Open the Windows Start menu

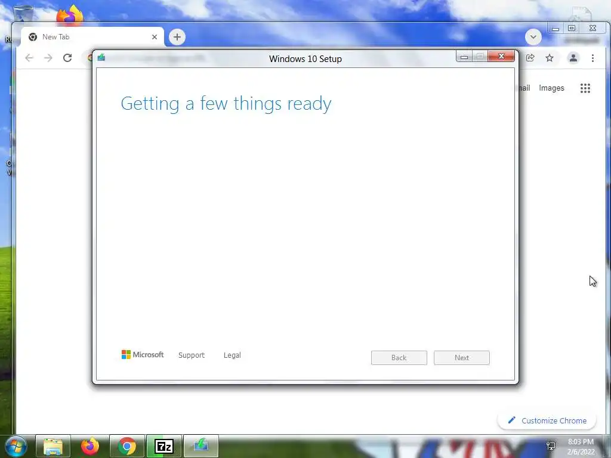pos(16,446)
